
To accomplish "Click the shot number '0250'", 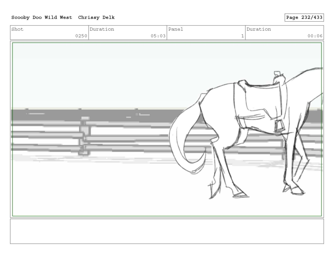I will 81,36.
